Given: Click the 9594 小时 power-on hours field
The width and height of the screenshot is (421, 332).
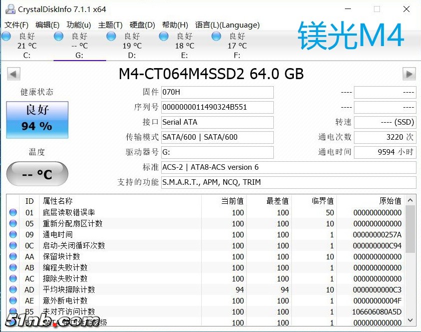Looking at the screenshot, I should (385, 152).
